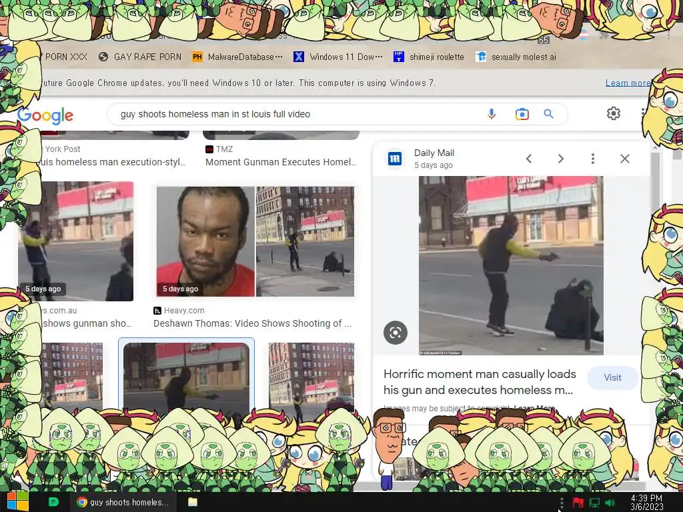
Task: Open the MalwareDatabase bookmark
Action: click(237, 57)
